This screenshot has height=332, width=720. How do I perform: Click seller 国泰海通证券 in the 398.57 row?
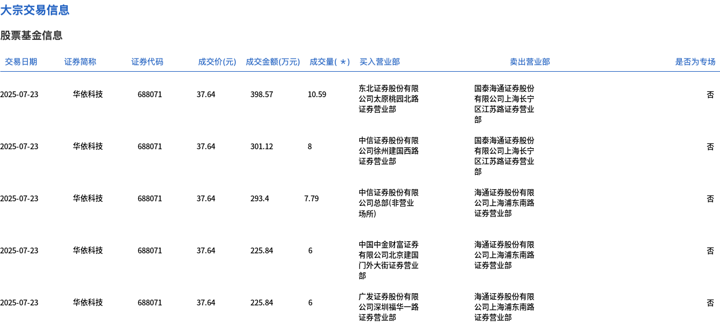pos(504,104)
